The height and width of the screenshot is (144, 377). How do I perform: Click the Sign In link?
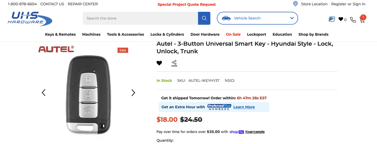(359, 4)
